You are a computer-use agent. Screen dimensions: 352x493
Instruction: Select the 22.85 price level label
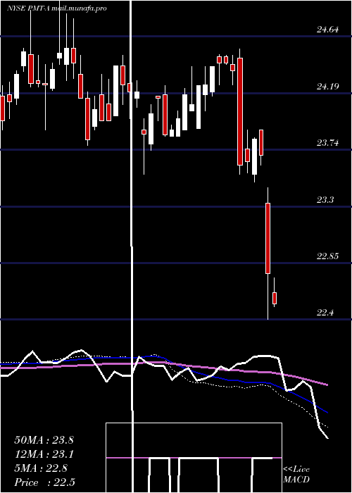point(327,256)
